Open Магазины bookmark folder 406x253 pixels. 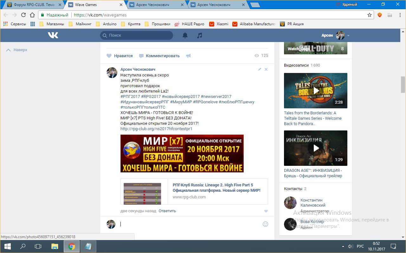52,24
